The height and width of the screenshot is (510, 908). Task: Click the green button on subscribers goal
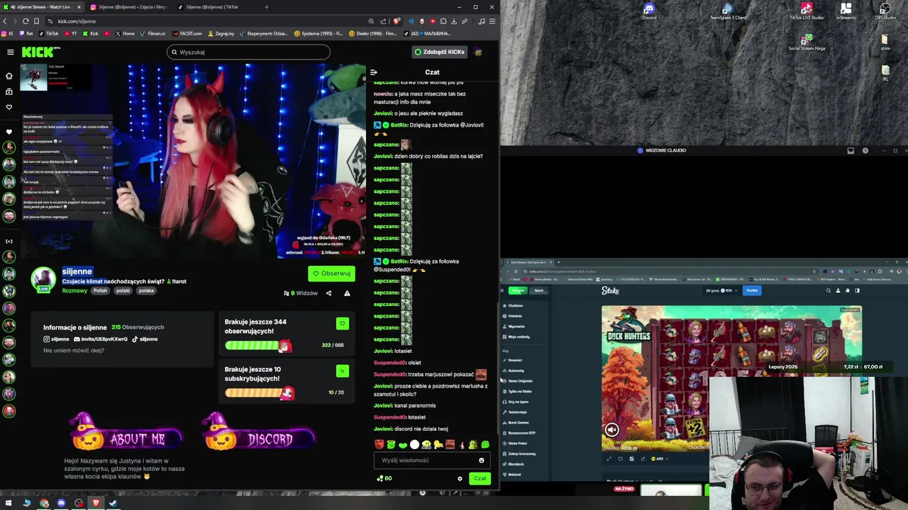tap(342, 371)
